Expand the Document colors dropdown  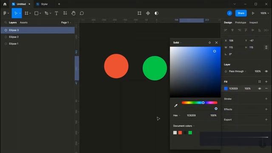coord(184,126)
